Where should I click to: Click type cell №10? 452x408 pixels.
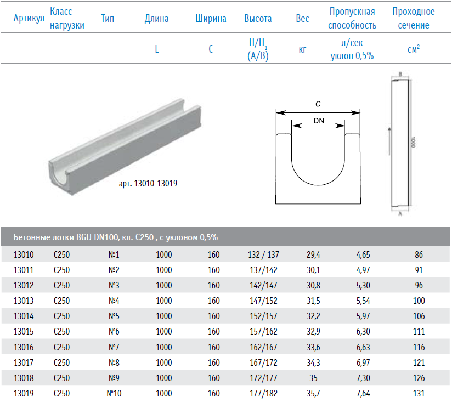(114, 393)
